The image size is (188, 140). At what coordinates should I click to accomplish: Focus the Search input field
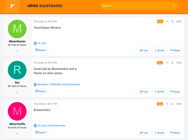(x=139, y=6)
